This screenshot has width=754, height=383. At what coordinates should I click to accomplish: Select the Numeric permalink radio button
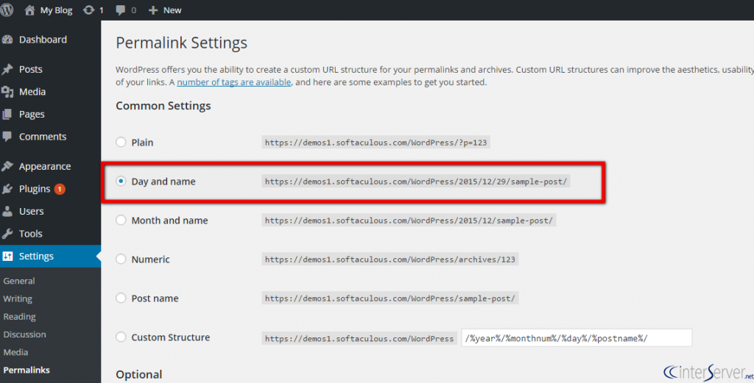[121, 259]
